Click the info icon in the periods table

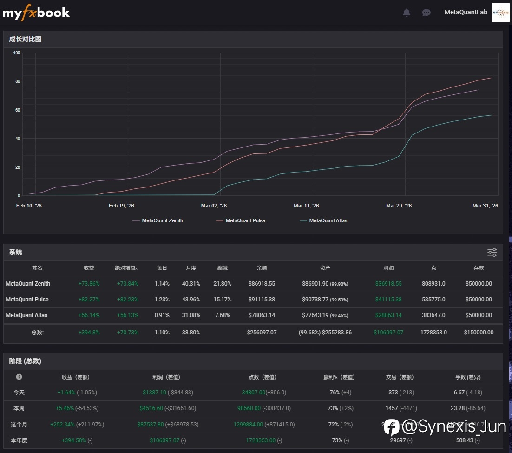pyautogui.click(x=19, y=377)
